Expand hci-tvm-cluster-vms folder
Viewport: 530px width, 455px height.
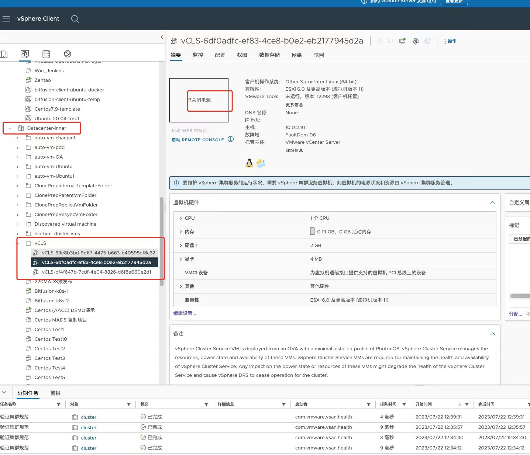tap(17, 234)
